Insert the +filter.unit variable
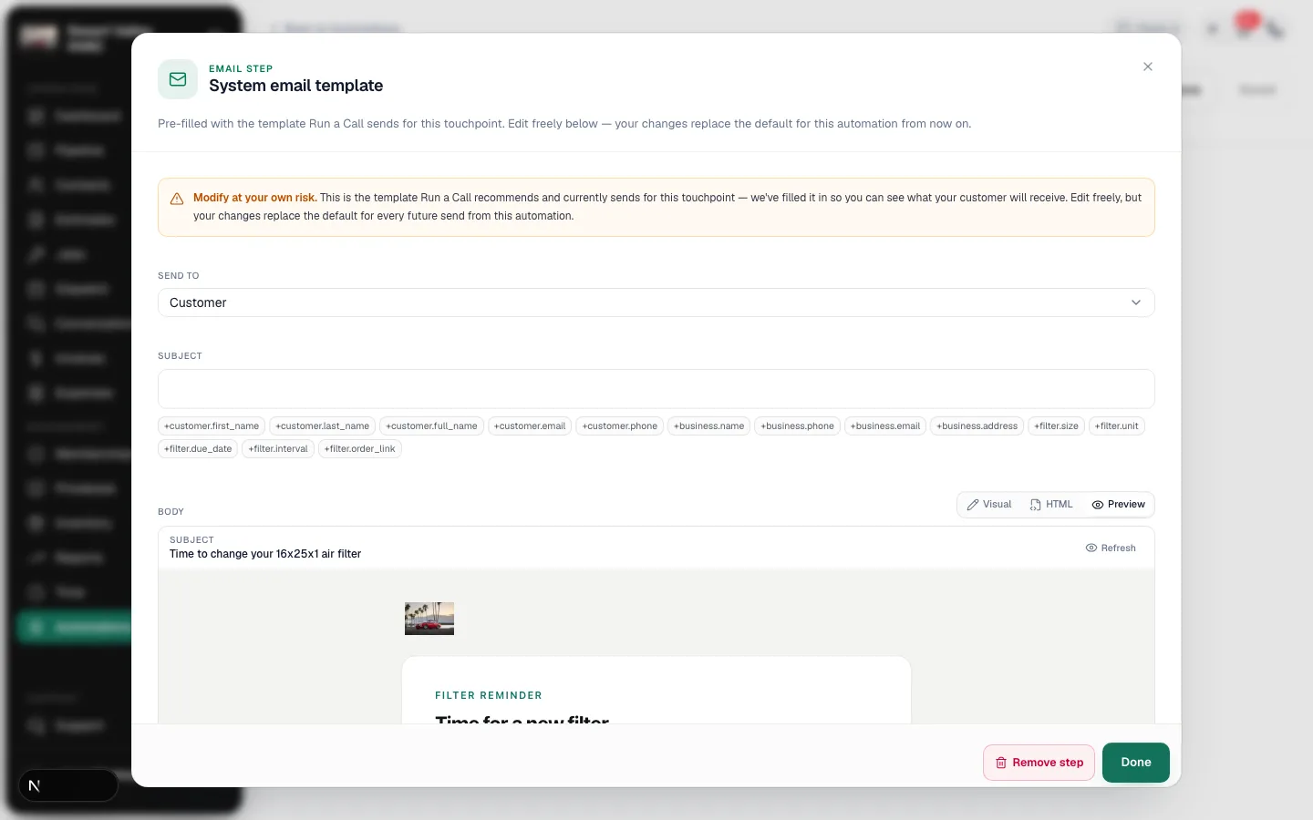Viewport: 1313px width, 820px height. click(x=1117, y=425)
